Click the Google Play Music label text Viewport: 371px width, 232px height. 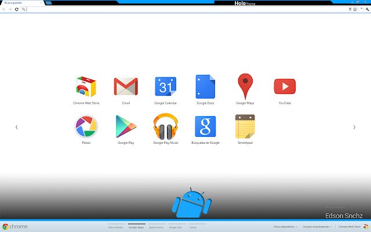[x=166, y=143]
